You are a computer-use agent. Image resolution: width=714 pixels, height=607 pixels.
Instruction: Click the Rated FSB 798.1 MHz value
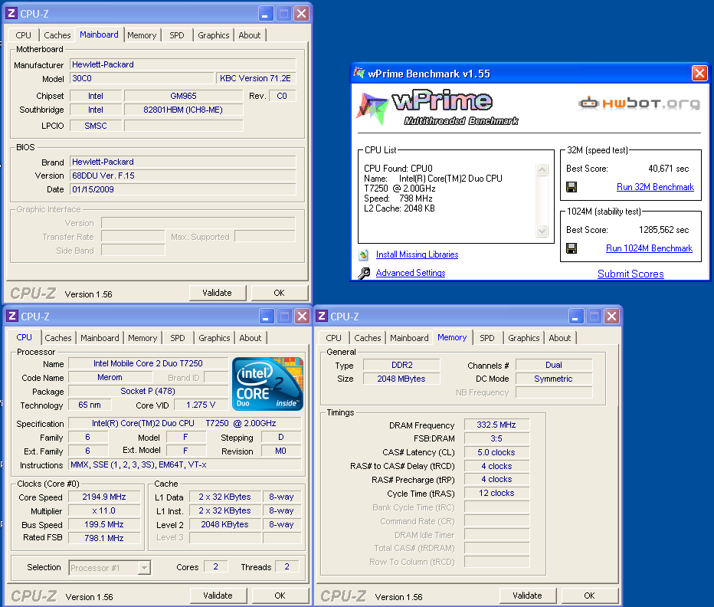[x=104, y=538]
